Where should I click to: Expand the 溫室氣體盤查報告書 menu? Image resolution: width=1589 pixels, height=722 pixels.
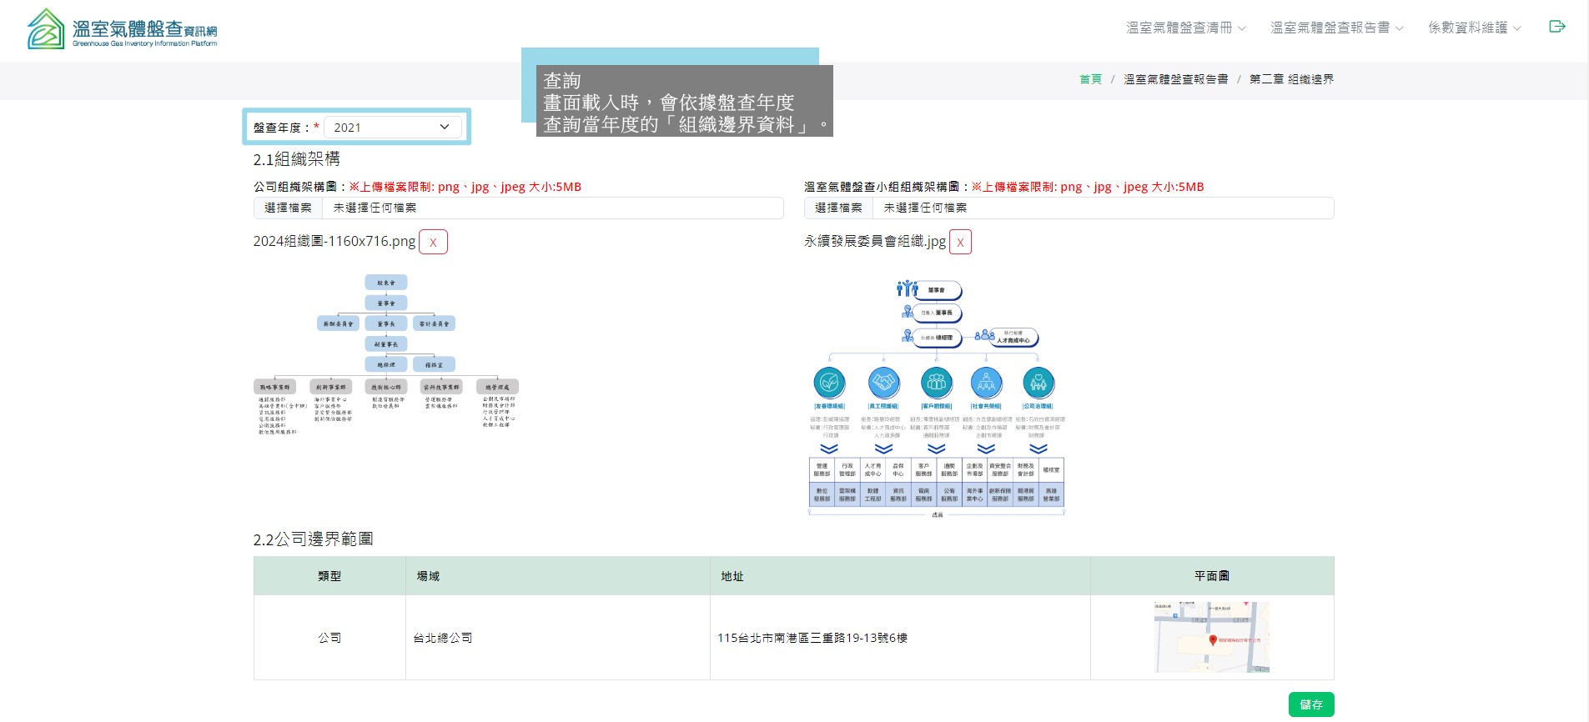tap(1336, 28)
